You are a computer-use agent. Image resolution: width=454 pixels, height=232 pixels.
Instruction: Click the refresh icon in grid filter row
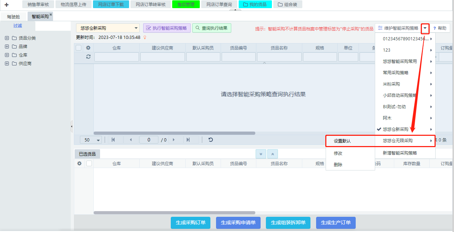pos(88,57)
